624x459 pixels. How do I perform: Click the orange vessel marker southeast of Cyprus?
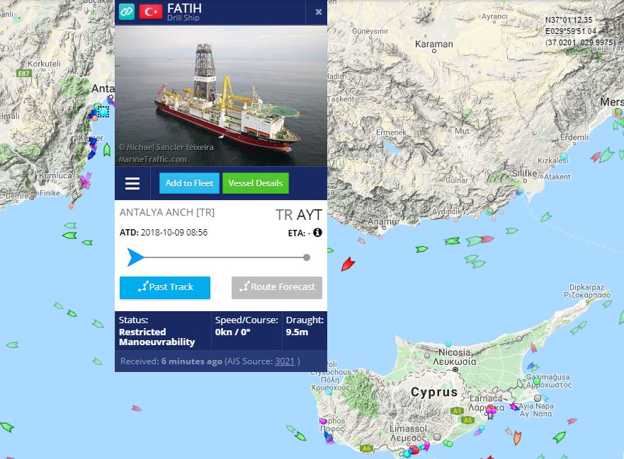coord(517,438)
